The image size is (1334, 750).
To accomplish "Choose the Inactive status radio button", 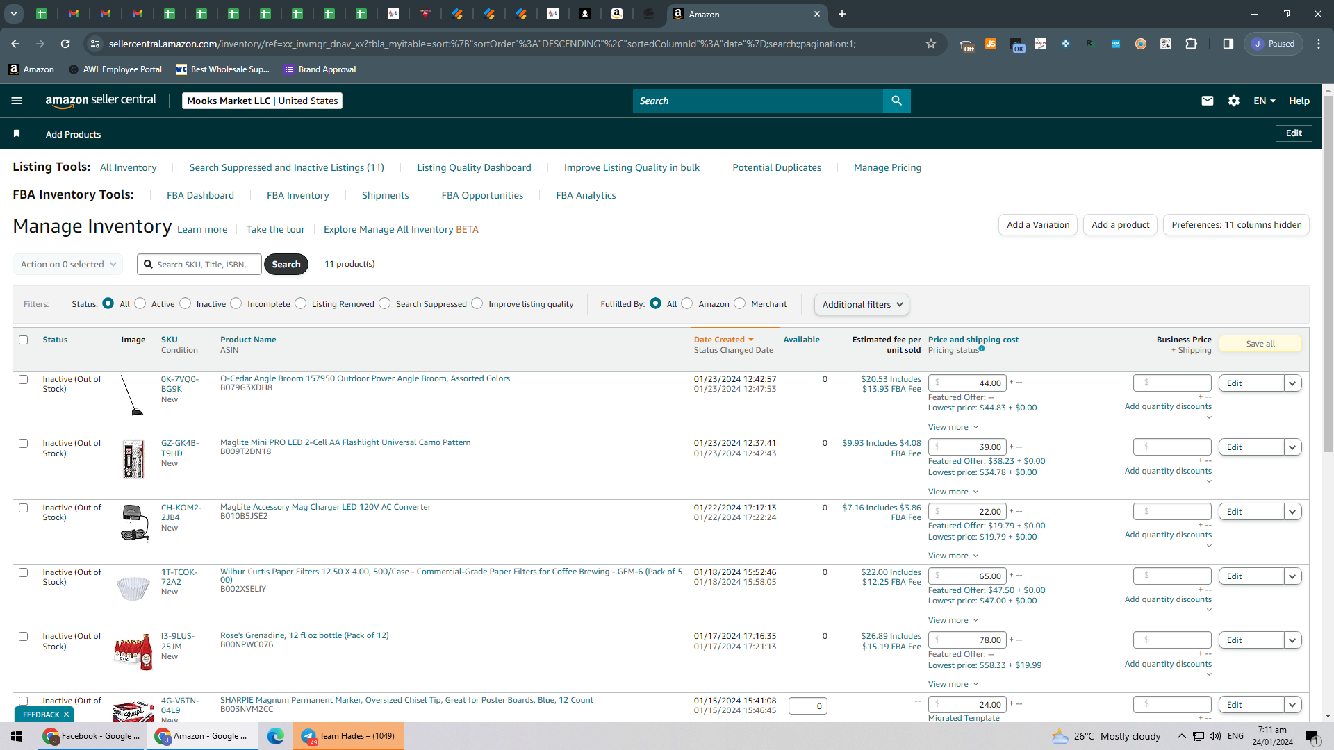I will [x=186, y=303].
